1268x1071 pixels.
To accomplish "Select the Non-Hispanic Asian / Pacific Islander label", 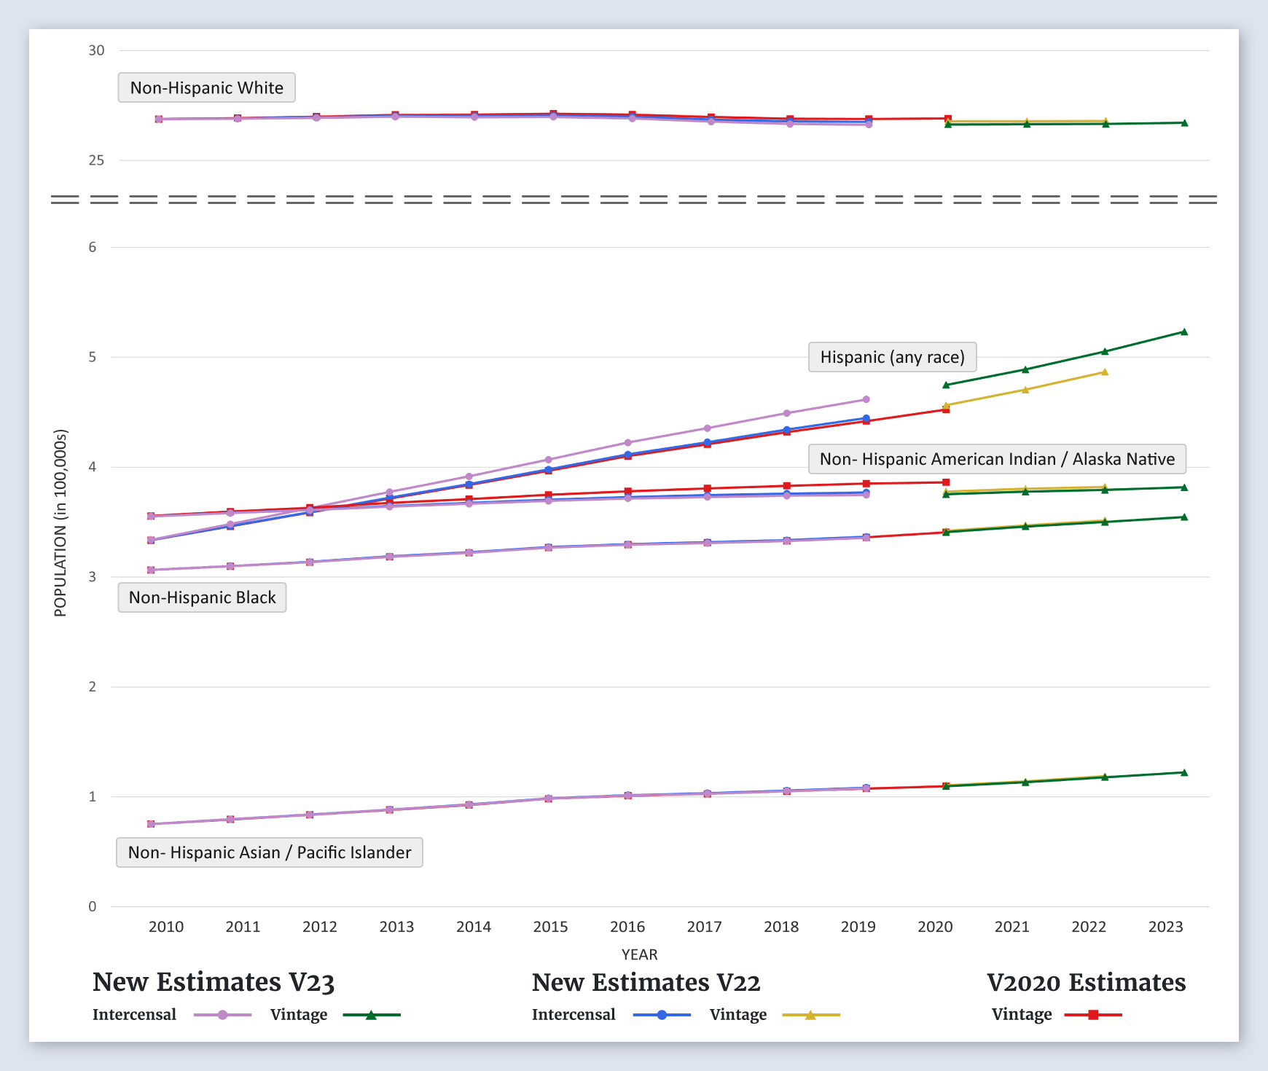I will (x=270, y=852).
